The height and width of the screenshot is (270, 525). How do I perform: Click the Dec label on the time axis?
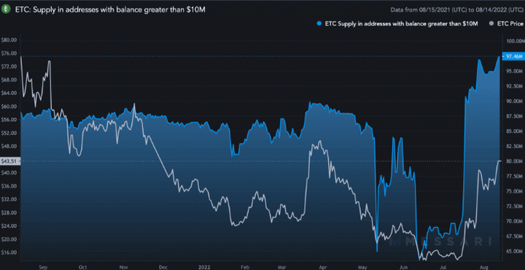(x=163, y=267)
